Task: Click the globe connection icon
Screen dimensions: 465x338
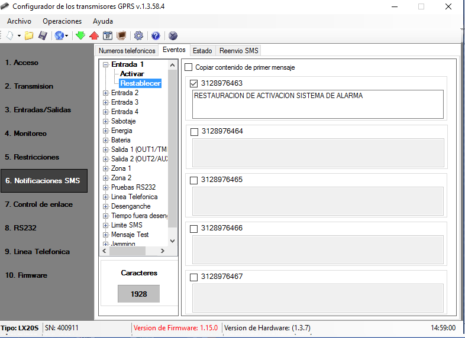Action: (x=59, y=36)
